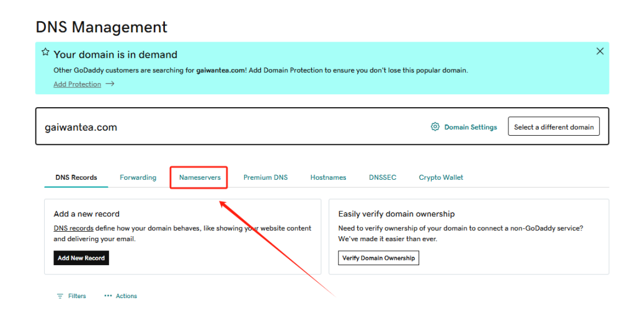Switch to the DNS Records tab
The width and height of the screenshot is (635, 321).
[x=76, y=177]
